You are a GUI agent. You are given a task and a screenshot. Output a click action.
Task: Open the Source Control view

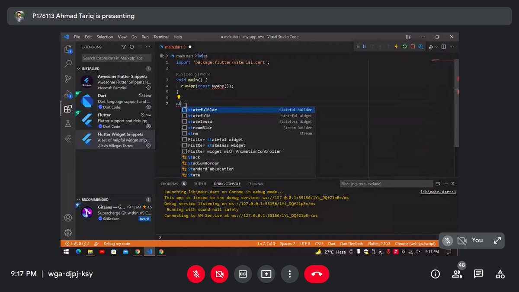[x=68, y=79]
